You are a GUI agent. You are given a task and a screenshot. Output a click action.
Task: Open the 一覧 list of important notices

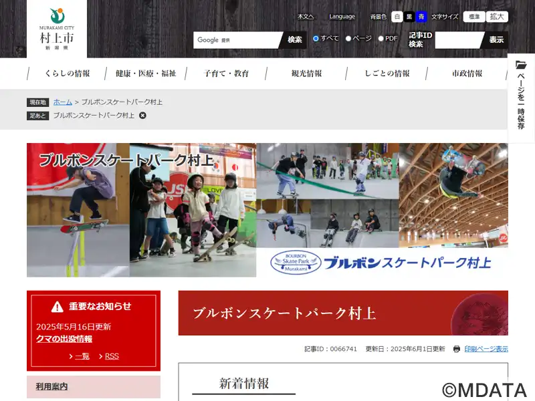tap(82, 356)
